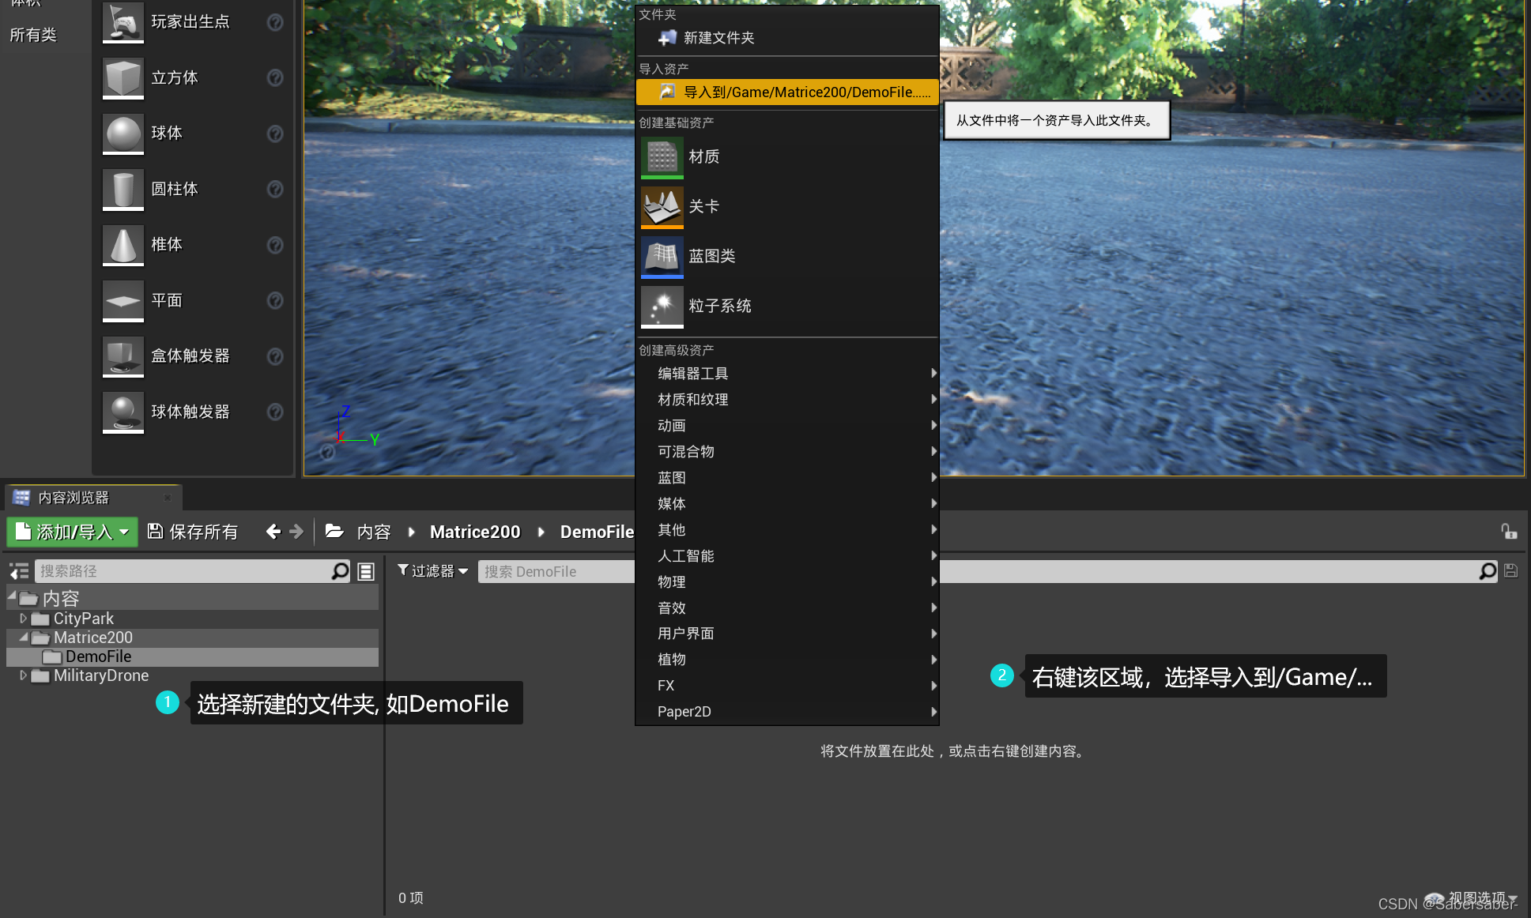The width and height of the screenshot is (1531, 918).
Task: Collapse the Matrice200 folder tree
Action: (x=24, y=637)
